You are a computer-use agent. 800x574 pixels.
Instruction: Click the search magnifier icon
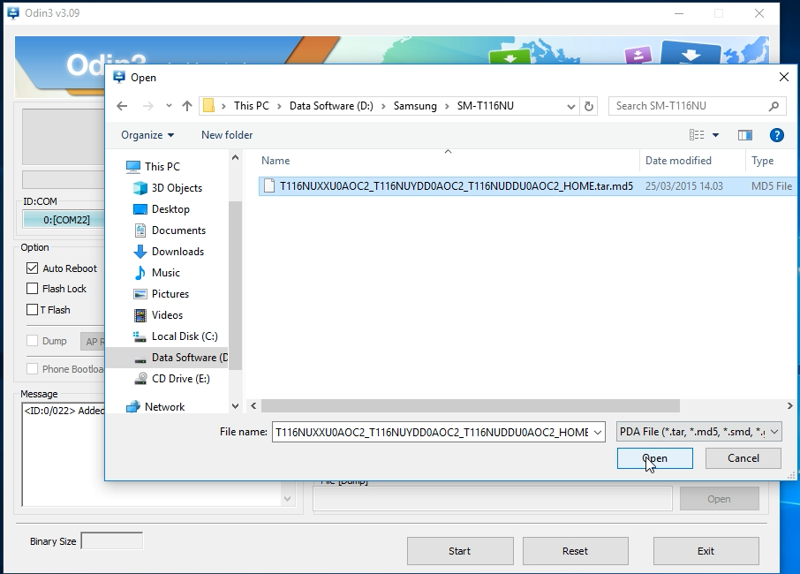(774, 106)
